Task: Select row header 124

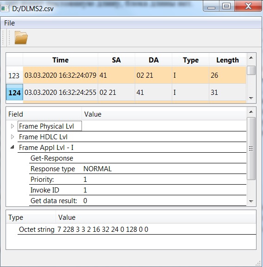Action: 14,93
